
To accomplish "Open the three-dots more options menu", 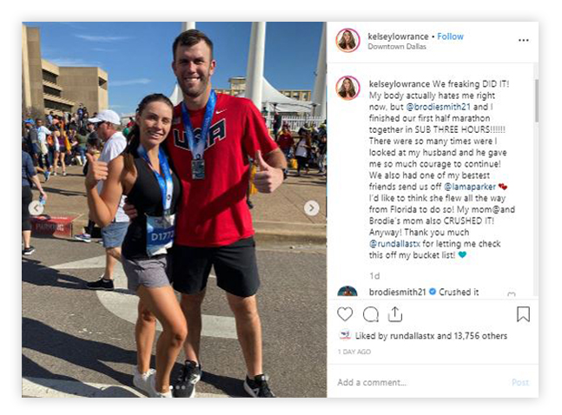I will [523, 40].
